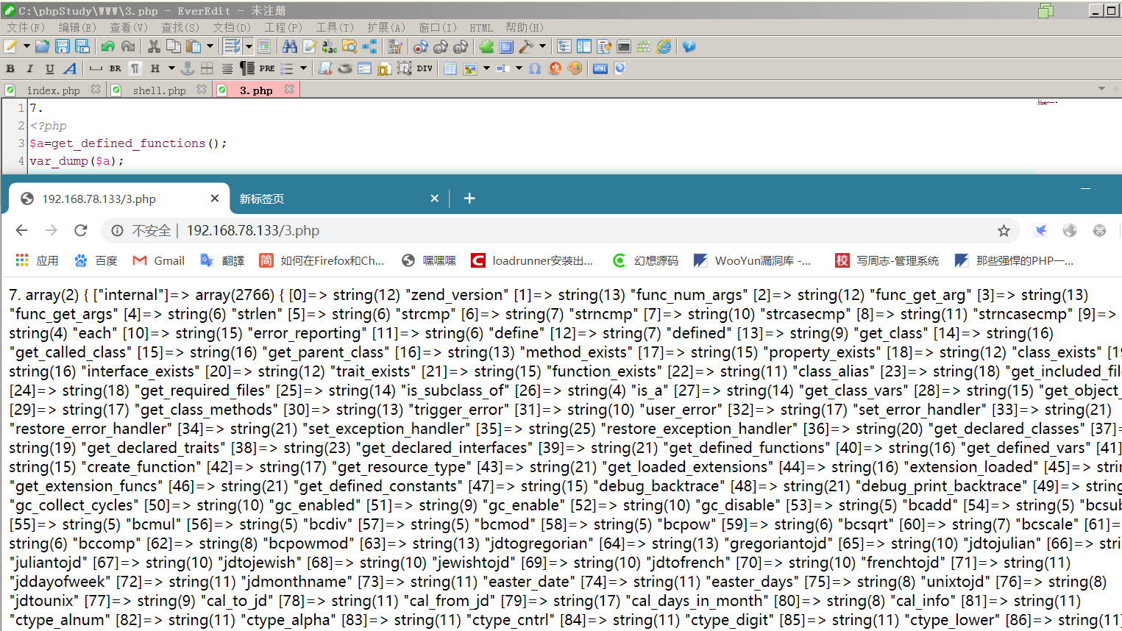Click the Save file icon in EverEdit toolbar
The width and height of the screenshot is (1122, 631).
(63, 46)
